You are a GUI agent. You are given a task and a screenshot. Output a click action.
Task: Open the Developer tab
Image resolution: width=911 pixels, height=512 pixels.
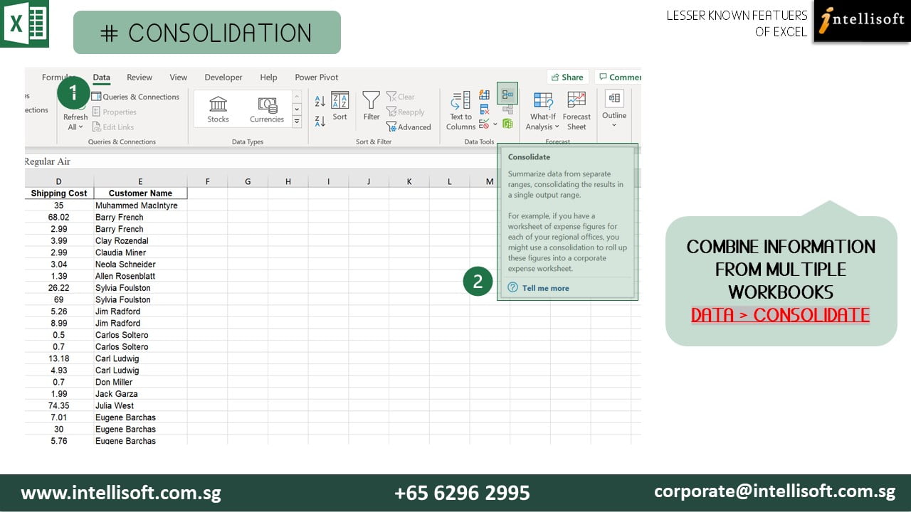(223, 78)
